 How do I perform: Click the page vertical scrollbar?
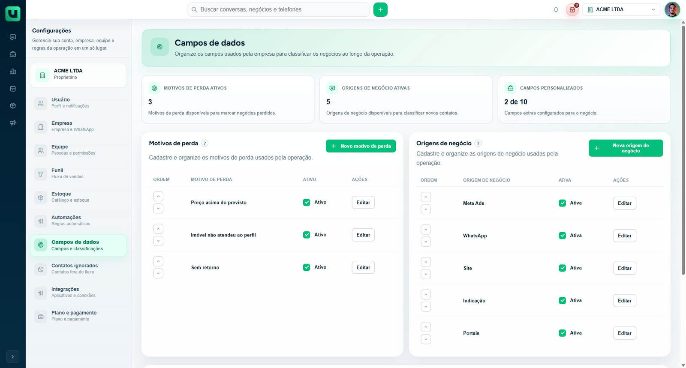[683, 150]
